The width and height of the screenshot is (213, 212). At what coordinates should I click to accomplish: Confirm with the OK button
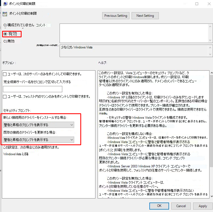coord(159,206)
